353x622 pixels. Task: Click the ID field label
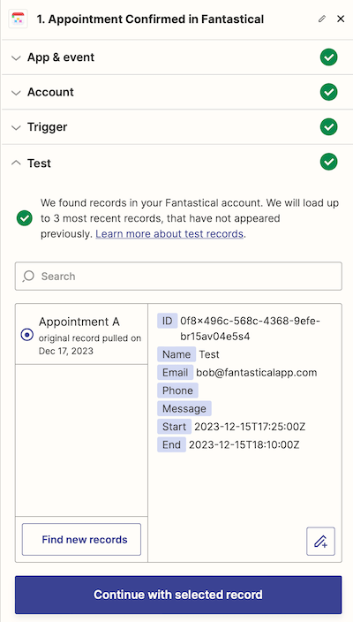click(167, 321)
